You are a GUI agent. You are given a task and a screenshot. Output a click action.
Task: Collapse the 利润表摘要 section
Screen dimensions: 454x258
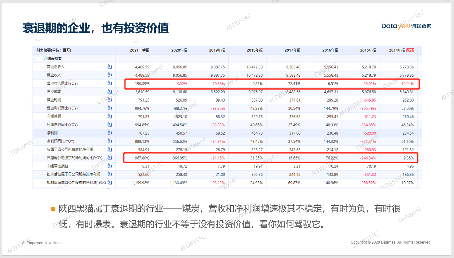pos(39,59)
